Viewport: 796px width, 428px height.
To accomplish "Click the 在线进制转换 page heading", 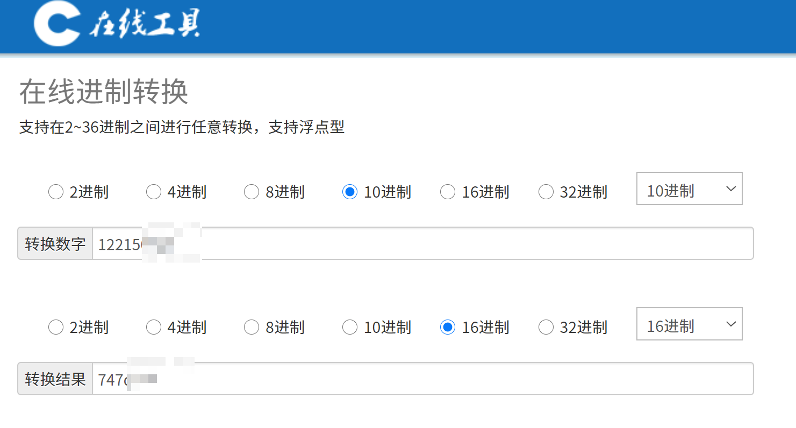I will pos(104,92).
